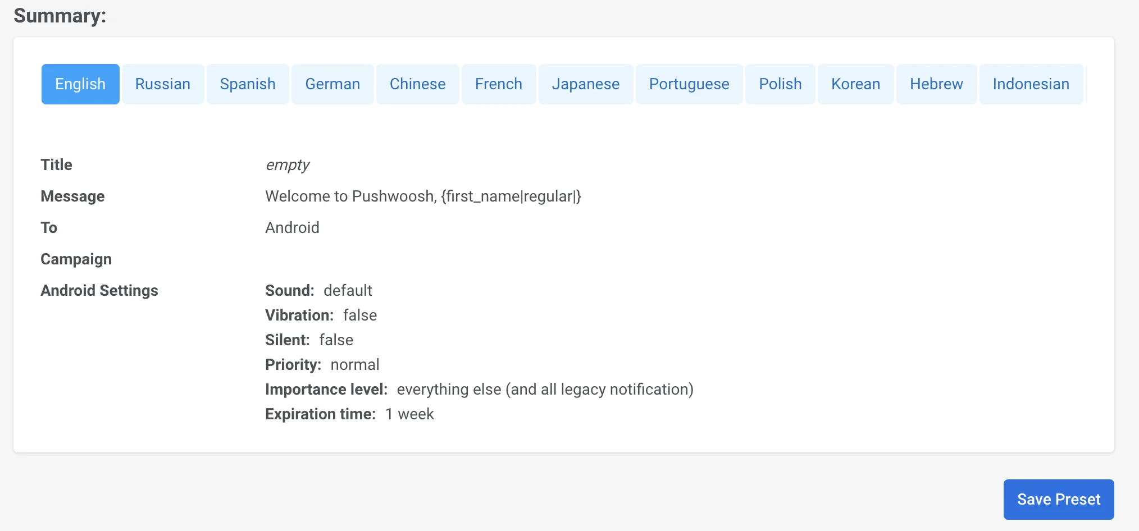Click the Android Settings label

pos(99,291)
